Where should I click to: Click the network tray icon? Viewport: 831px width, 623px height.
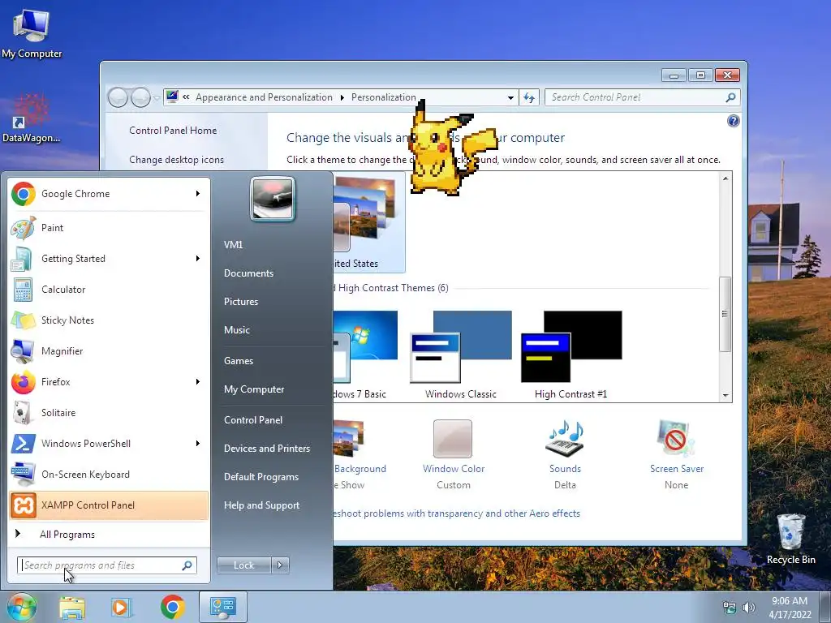pos(730,608)
